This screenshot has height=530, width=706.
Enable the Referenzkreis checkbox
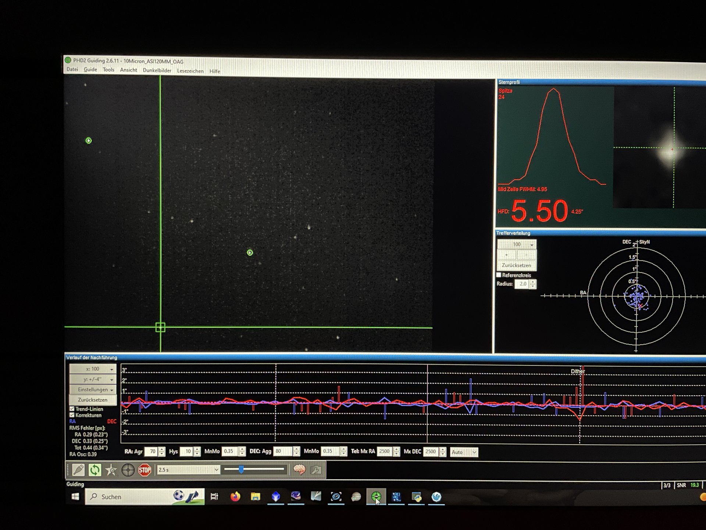499,275
